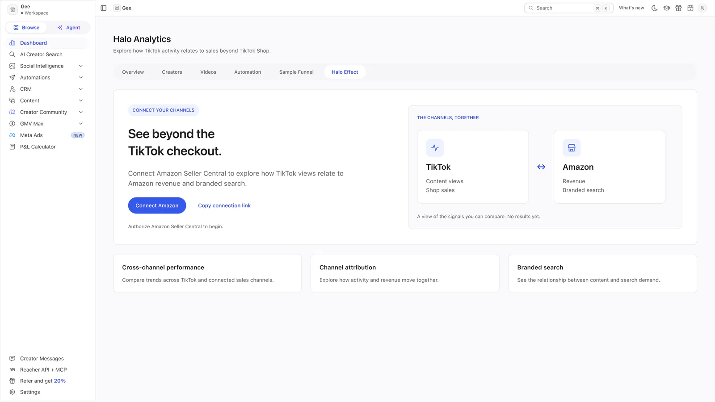Screen dimensions: 715x402
Task: Click the Gee breadcrumb in header
Action: pos(123,8)
